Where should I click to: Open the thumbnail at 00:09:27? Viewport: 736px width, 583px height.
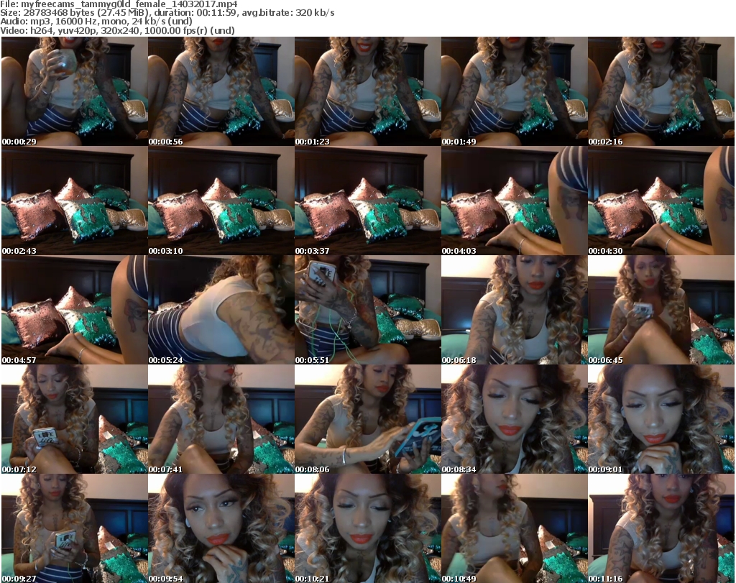tap(75, 528)
